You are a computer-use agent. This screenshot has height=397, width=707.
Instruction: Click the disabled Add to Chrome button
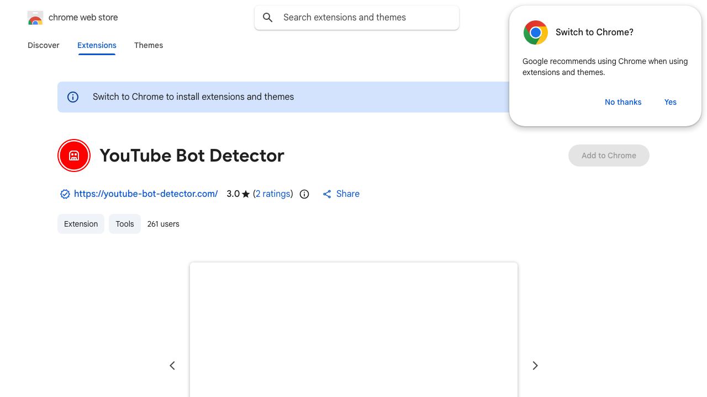pos(609,155)
